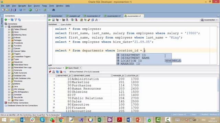The width and height of the screenshot is (220, 123).
Task: Click the Open folder icon in main toolbar
Action: pos(7,10)
